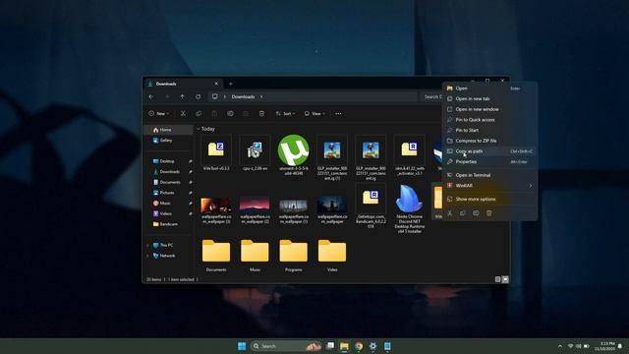
Task: Show hidden system tray icons
Action: (x=560, y=346)
